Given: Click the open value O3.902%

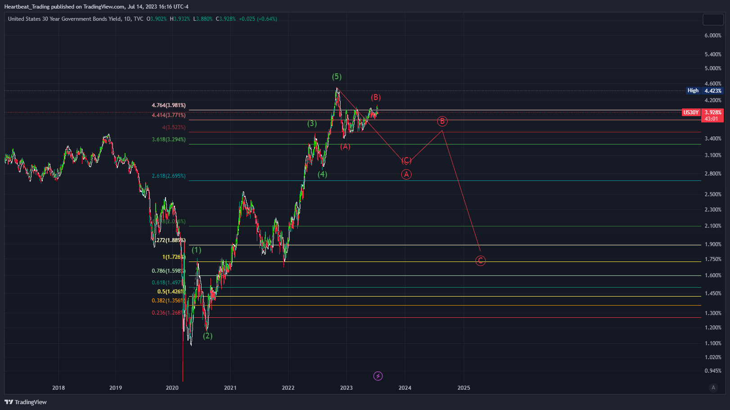Looking at the screenshot, I should tap(157, 19).
